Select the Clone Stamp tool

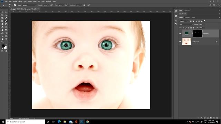click(2, 24)
